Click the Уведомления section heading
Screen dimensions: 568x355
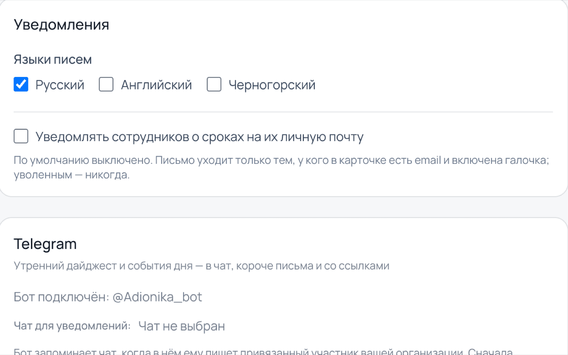click(61, 25)
